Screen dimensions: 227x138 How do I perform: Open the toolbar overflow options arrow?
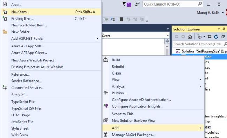pyautogui.click(x=147, y=21)
